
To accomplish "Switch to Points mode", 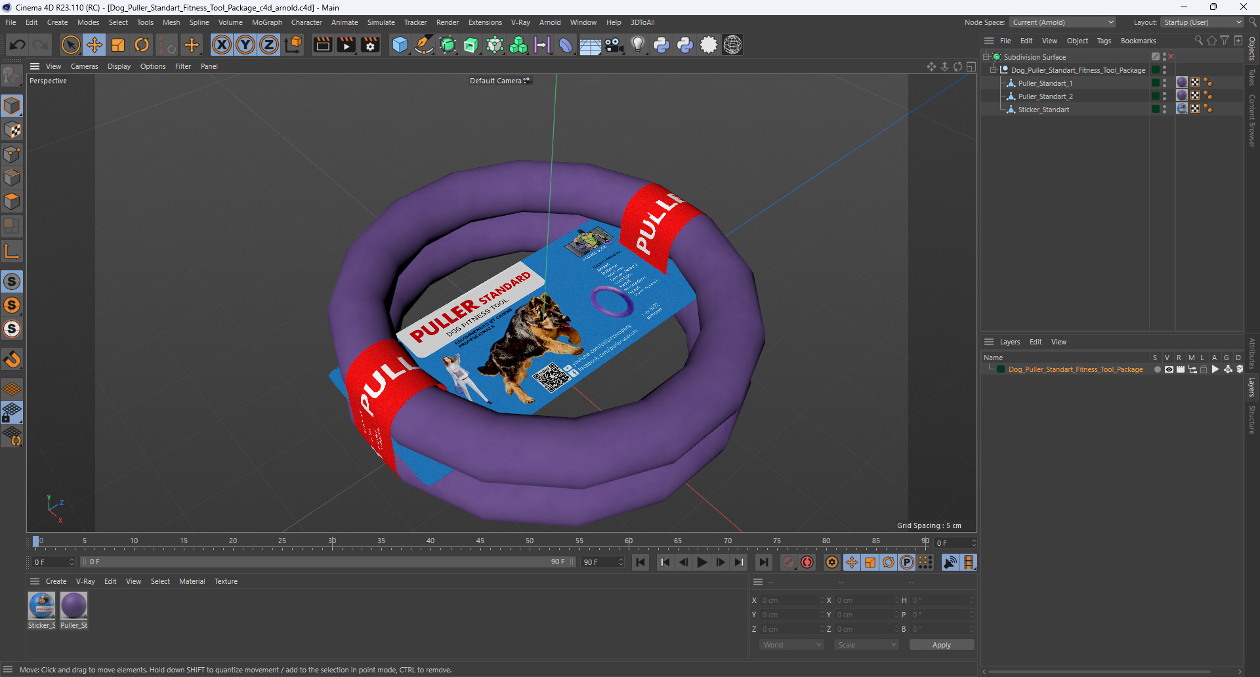I will pos(12,154).
